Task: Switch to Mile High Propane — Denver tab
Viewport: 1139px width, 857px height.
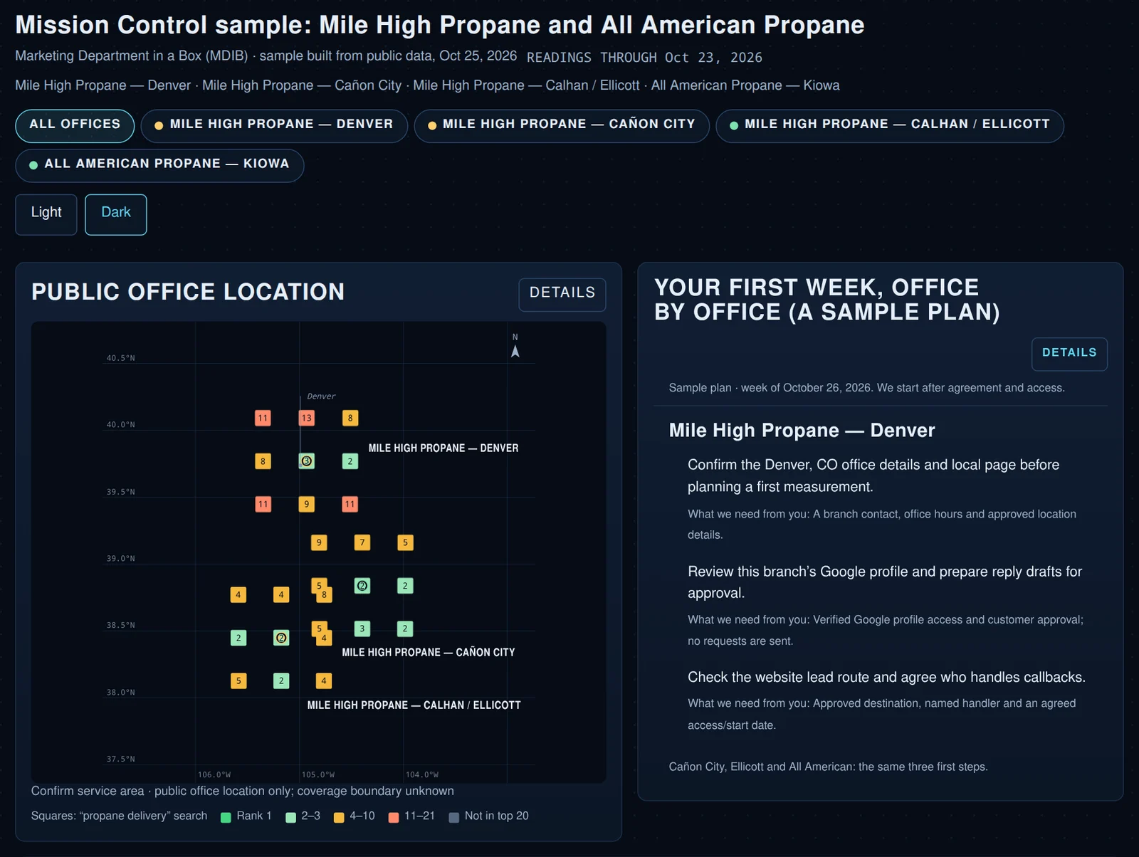Action: [x=274, y=125]
